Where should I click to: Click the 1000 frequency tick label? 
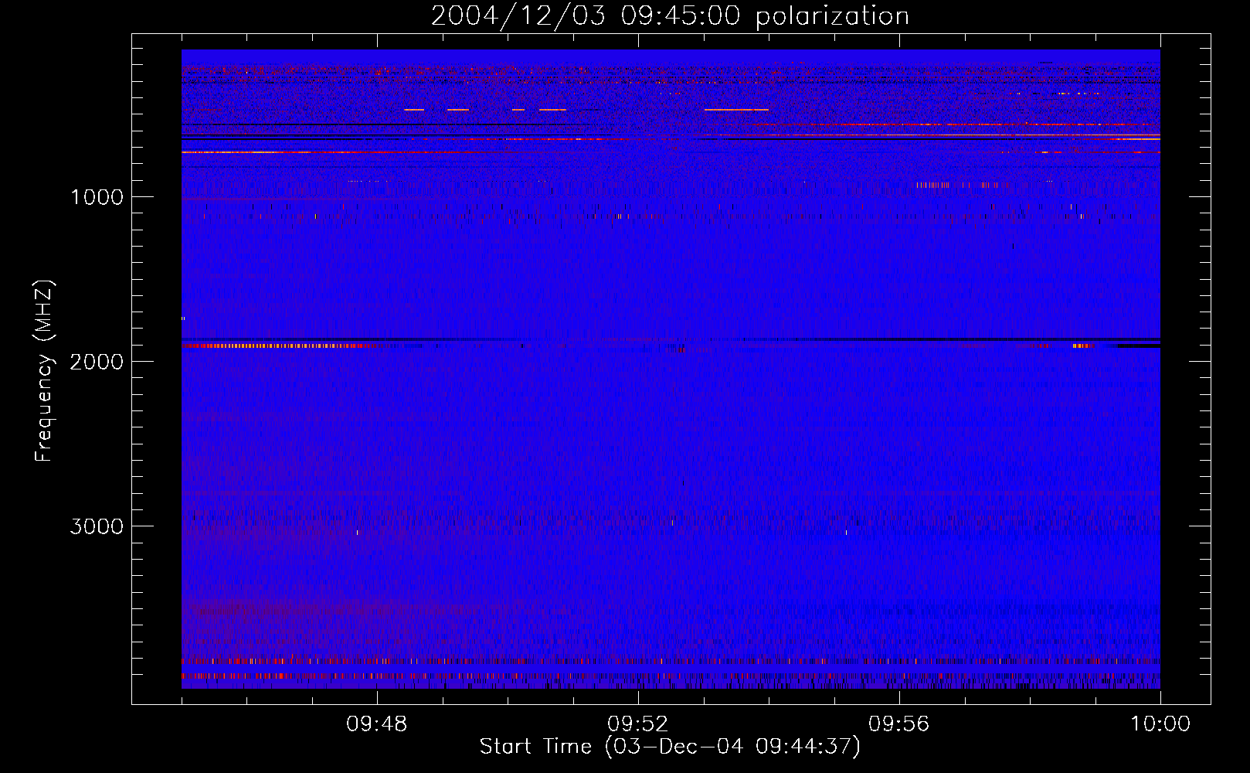pyautogui.click(x=97, y=197)
